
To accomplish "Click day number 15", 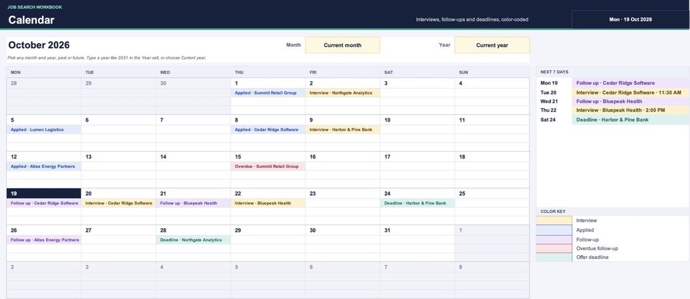I will click(238, 156).
